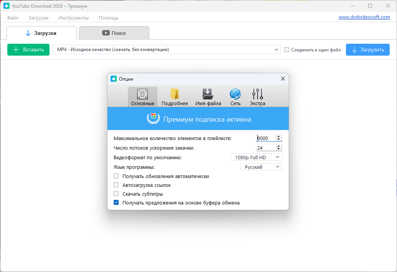Open the Сеть globe icon
The image size is (397, 272).
pos(235,94)
